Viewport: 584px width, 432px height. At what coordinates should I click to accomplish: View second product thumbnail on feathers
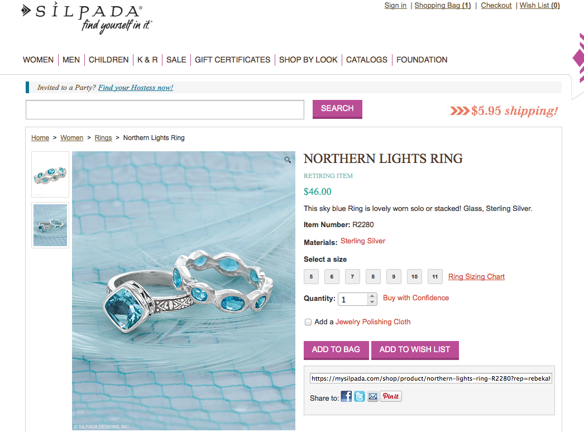(50, 225)
